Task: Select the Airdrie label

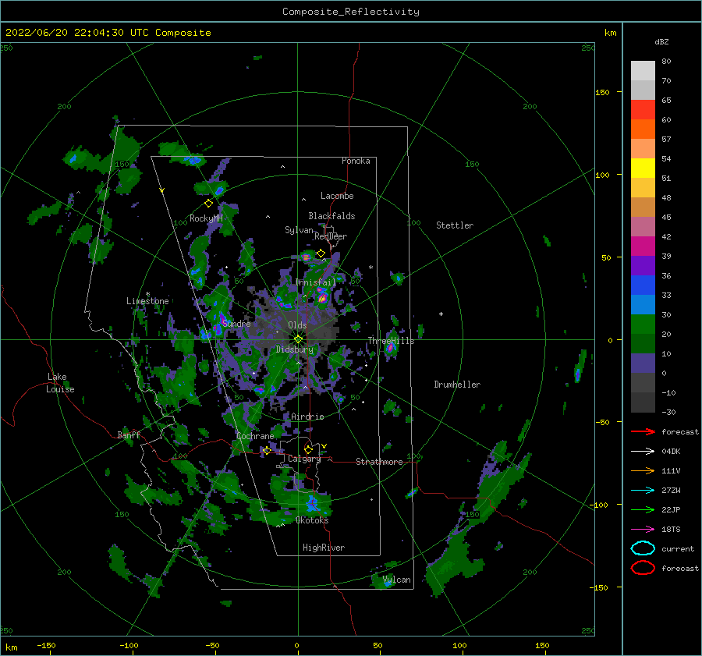Action: [307, 417]
